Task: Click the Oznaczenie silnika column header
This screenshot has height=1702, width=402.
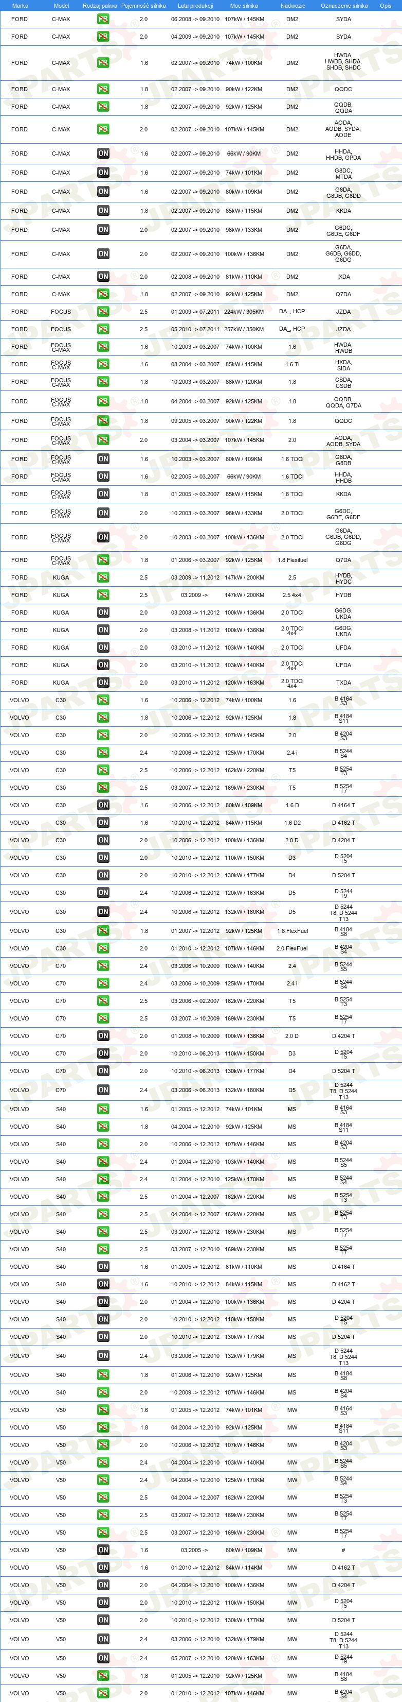Action: coord(344,5)
